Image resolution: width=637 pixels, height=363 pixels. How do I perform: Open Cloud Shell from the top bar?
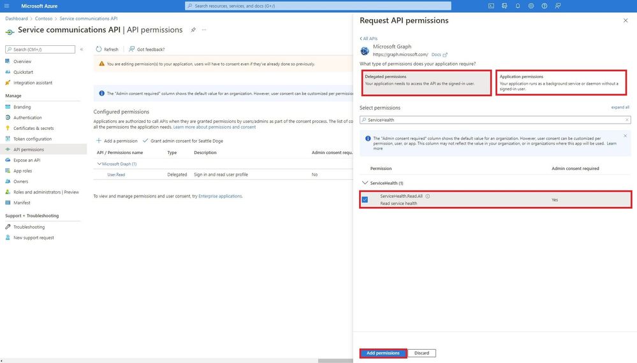(x=491, y=6)
